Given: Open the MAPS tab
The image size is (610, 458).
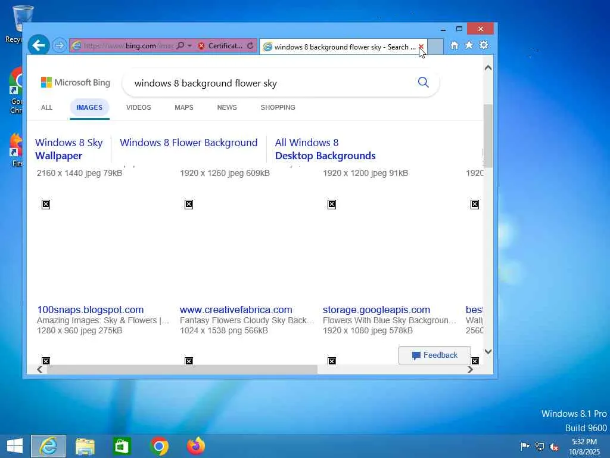Looking at the screenshot, I should (184, 107).
